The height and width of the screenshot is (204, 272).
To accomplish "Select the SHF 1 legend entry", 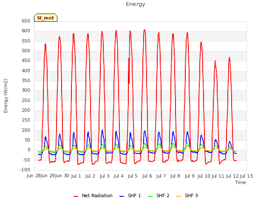I will pos(130,195).
